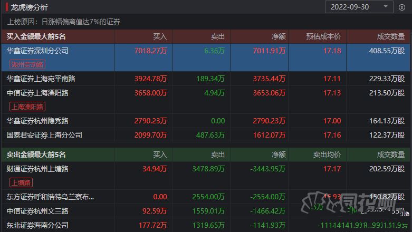
Task: Click 净额 header in top-sellers table
Action: (279, 154)
